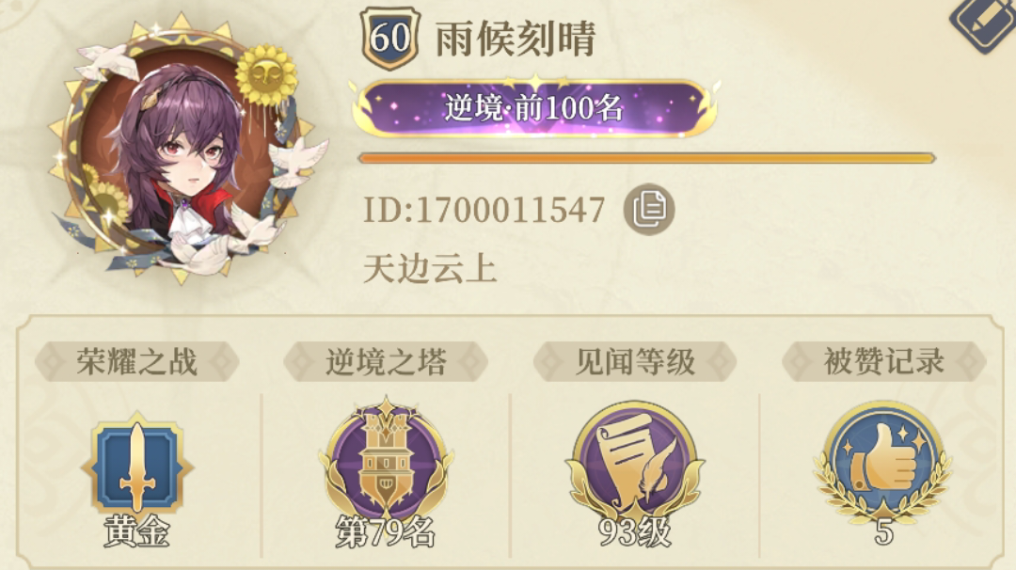Screen dimensions: 1016x570
Task: Click the 93级 level text
Action: 635,533
